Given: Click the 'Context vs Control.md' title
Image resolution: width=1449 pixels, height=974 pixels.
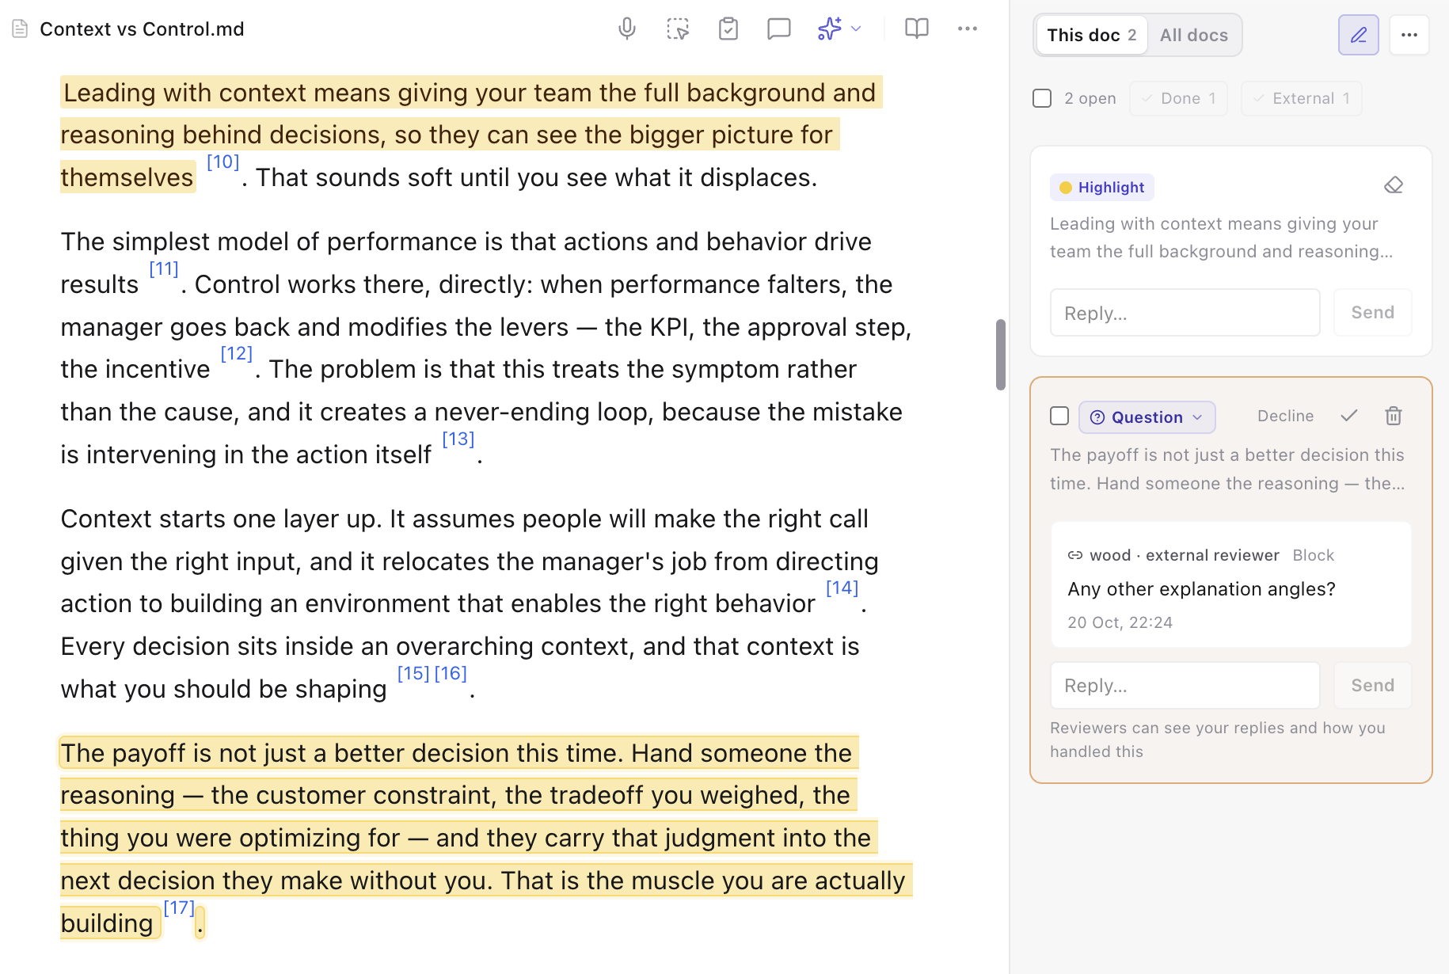Looking at the screenshot, I should tap(142, 29).
